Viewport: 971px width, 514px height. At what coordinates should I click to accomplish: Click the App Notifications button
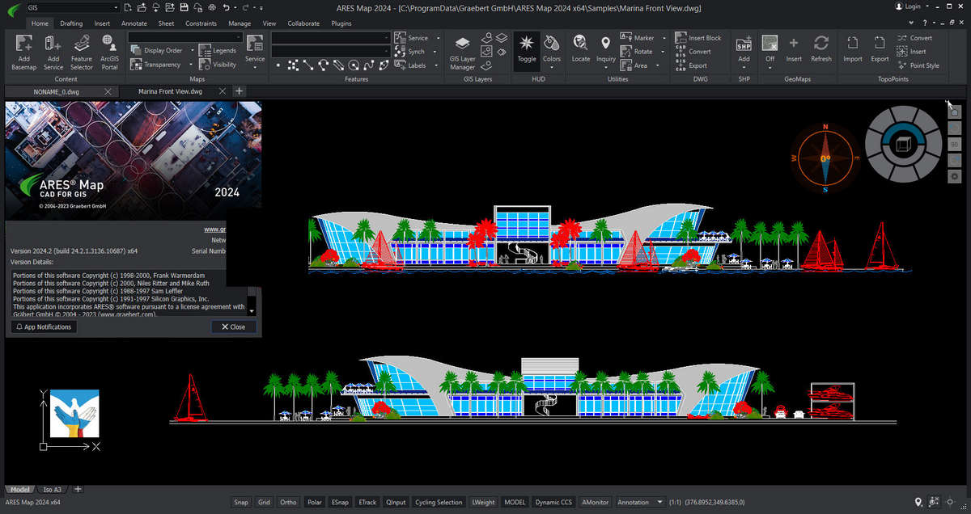(44, 327)
